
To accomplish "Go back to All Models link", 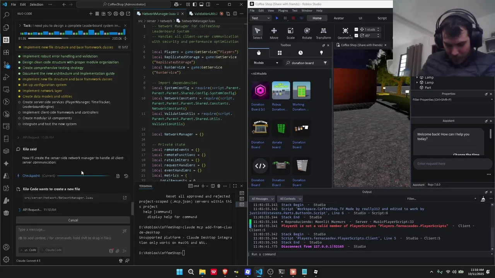I will point(259,73).
